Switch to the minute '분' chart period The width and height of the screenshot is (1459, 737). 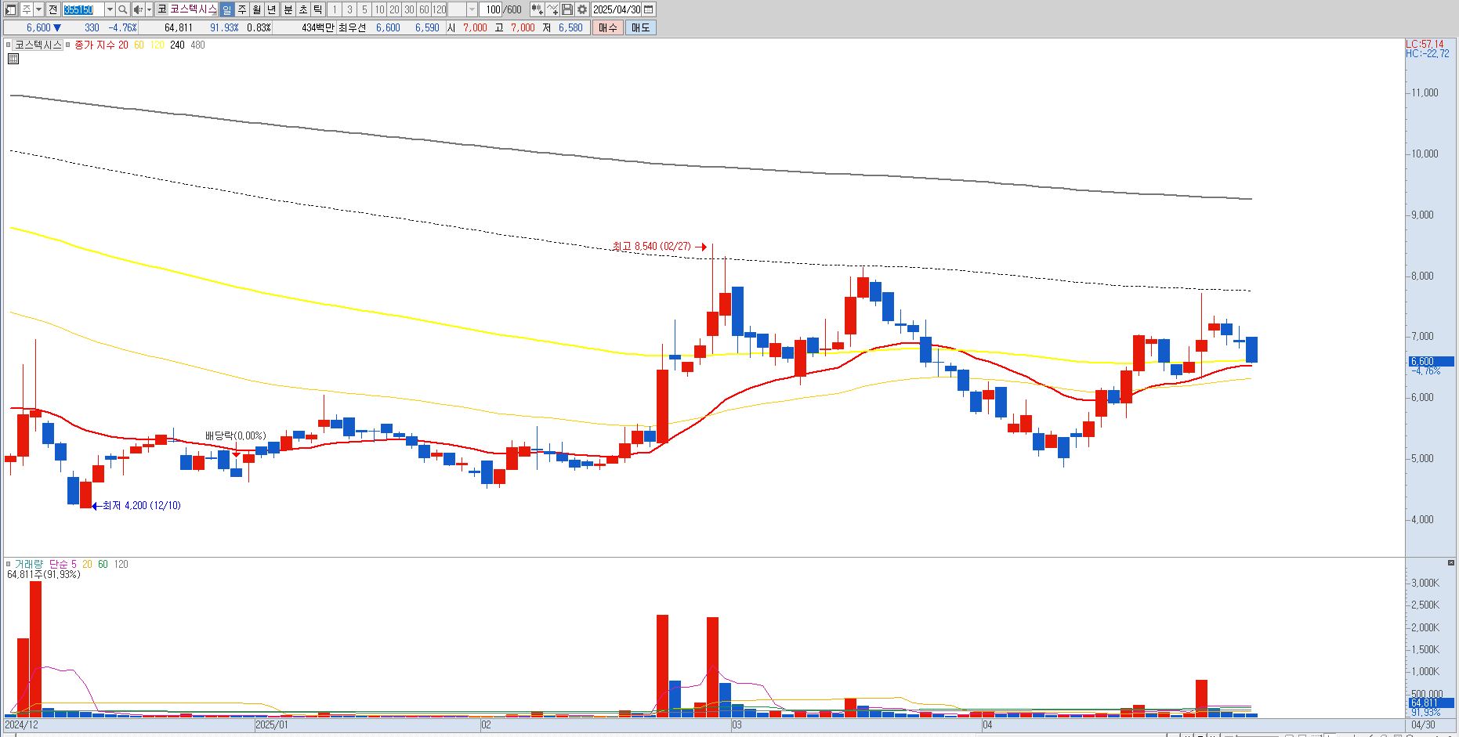click(x=288, y=9)
